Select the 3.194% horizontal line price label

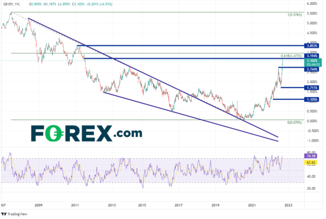[x=312, y=55]
